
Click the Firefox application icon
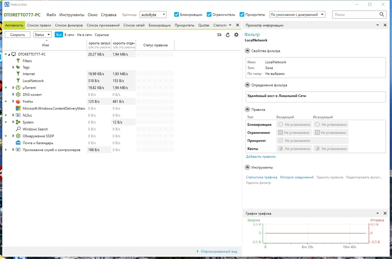(18, 101)
